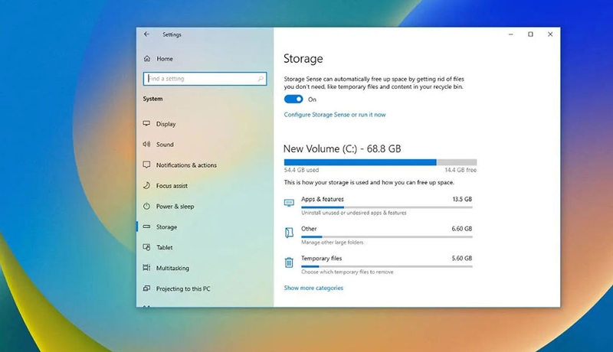Click the search magnifier icon
Screen dimensions: 613x352
pos(261,79)
